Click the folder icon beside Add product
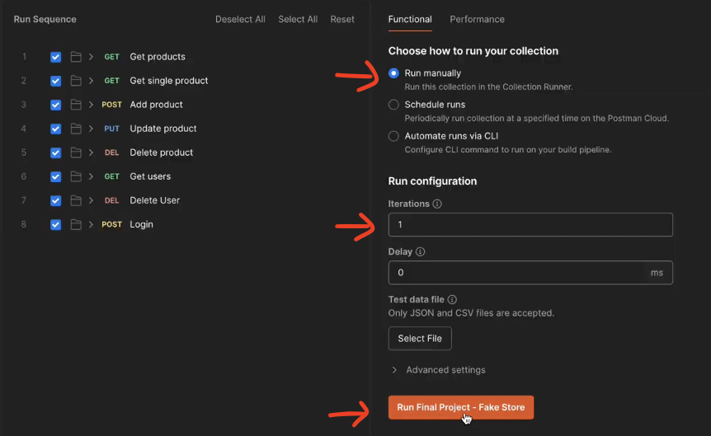 [76, 105]
